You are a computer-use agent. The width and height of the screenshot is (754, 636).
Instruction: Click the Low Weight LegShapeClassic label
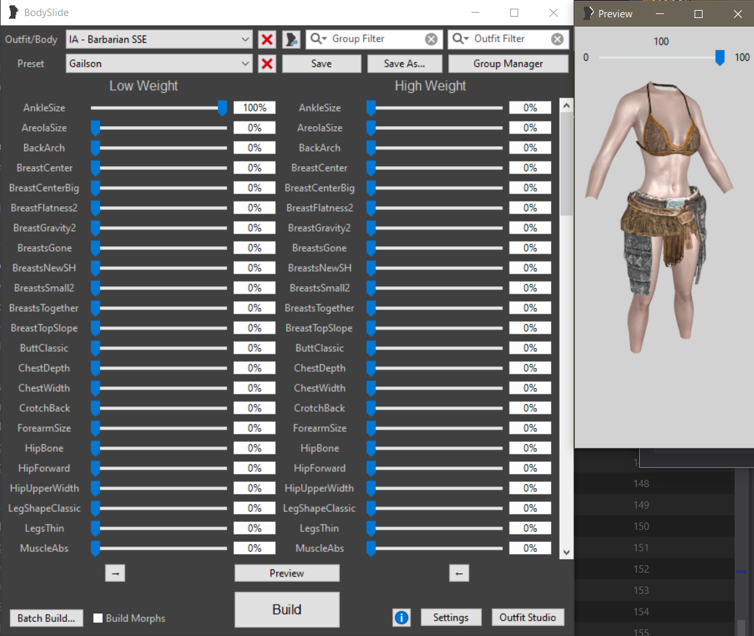pos(44,509)
